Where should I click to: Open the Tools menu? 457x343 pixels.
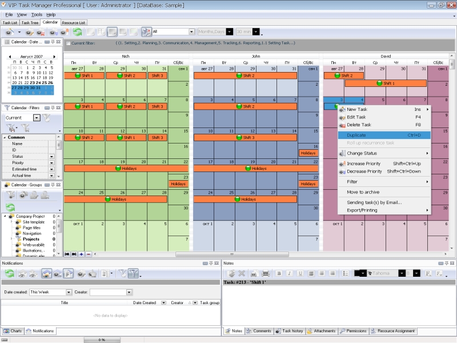click(37, 15)
